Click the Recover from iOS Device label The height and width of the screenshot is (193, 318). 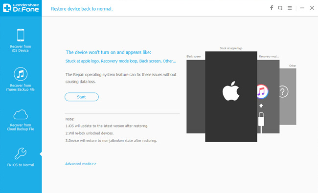click(x=21, y=48)
